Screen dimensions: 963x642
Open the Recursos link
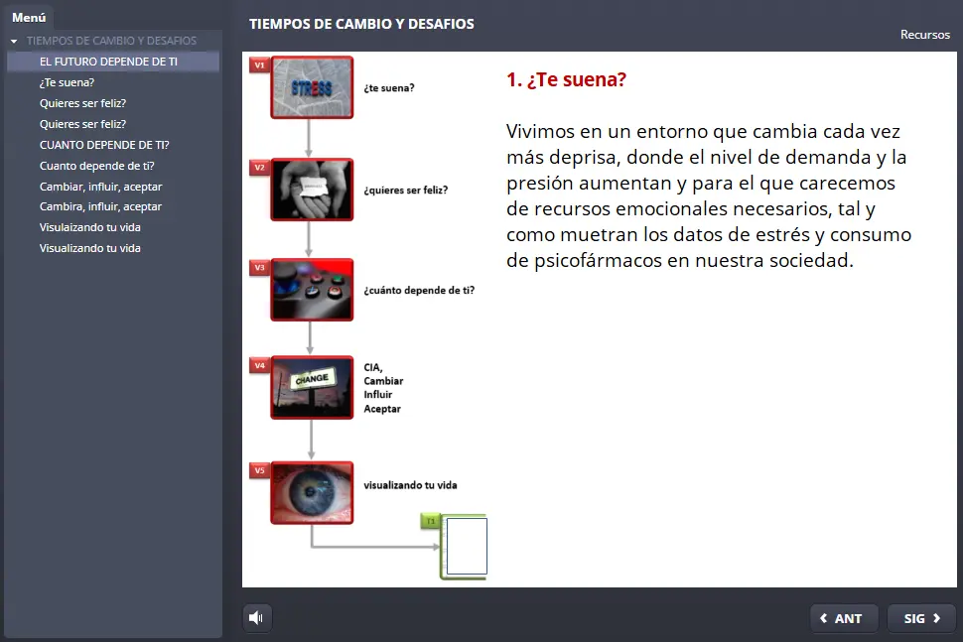[924, 35]
